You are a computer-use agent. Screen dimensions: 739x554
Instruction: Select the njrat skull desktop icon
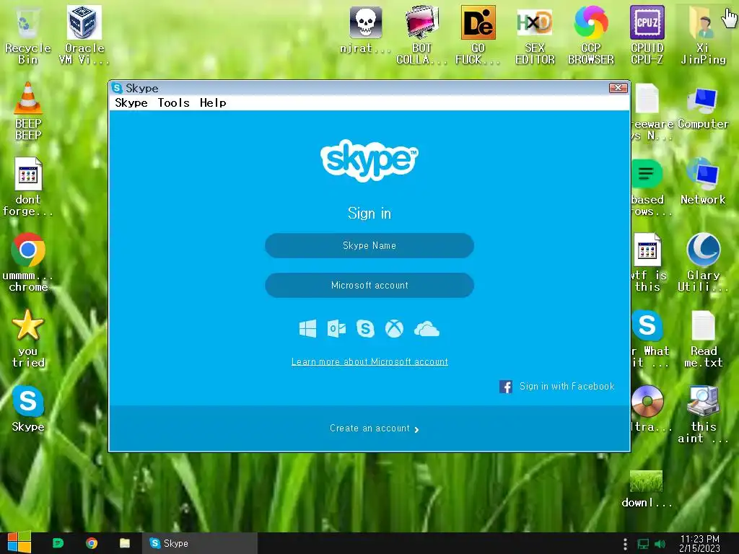pos(365,29)
